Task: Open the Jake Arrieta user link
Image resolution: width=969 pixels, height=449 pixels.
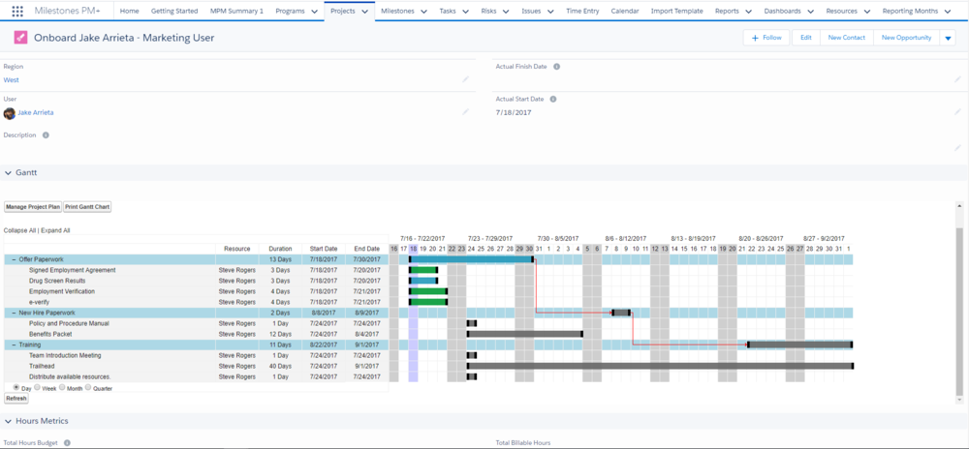Action: [x=36, y=113]
